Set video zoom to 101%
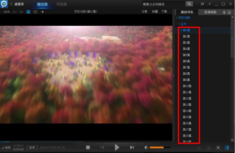The height and width of the screenshot is (153, 235). pos(7,12)
